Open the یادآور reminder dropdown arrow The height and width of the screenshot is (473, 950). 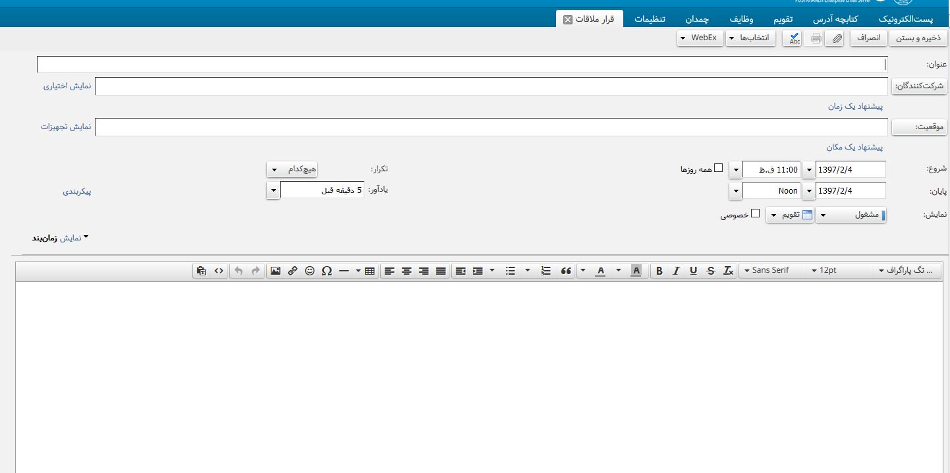point(273,190)
